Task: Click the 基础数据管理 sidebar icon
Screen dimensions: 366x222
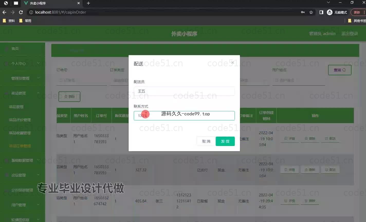Action: pyautogui.click(x=7, y=161)
